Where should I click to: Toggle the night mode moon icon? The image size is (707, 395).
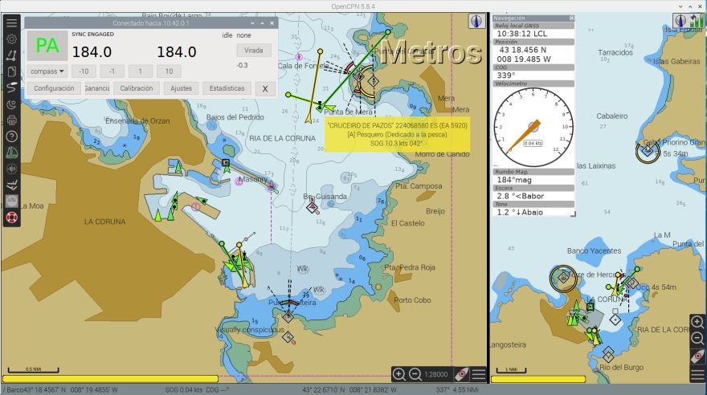tap(11, 104)
